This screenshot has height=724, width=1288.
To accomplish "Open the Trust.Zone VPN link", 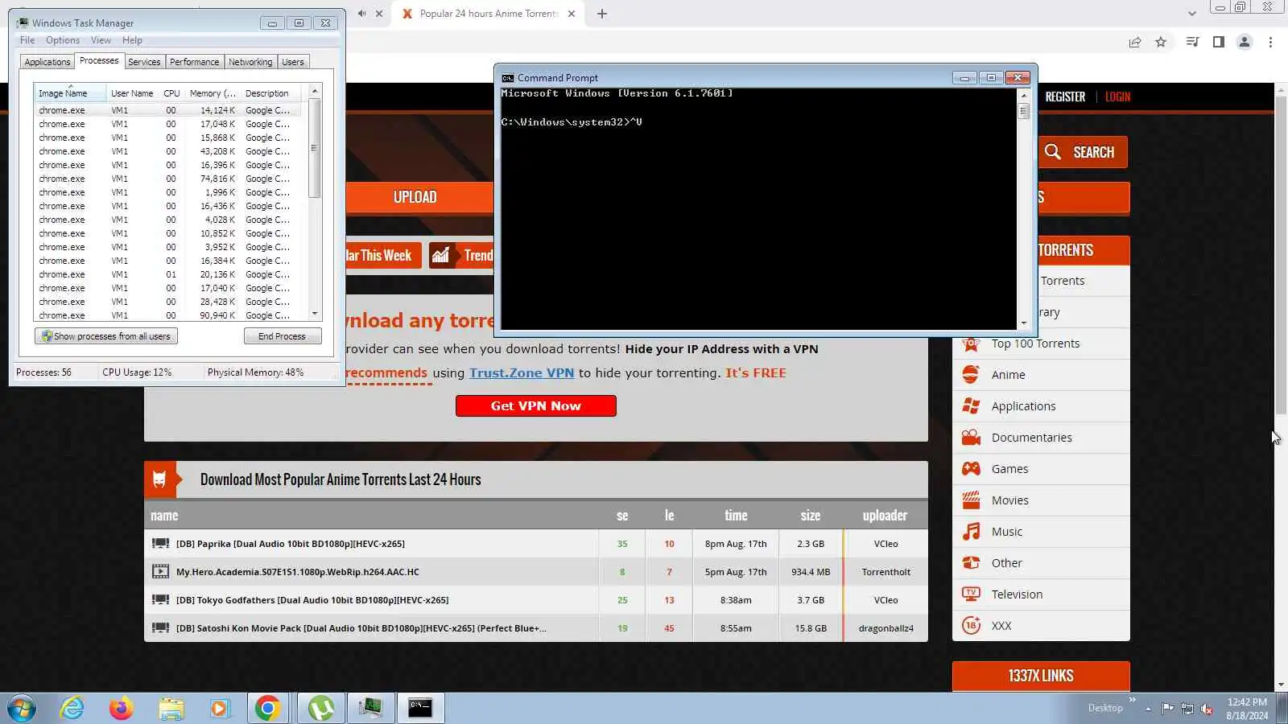I will coord(522,372).
